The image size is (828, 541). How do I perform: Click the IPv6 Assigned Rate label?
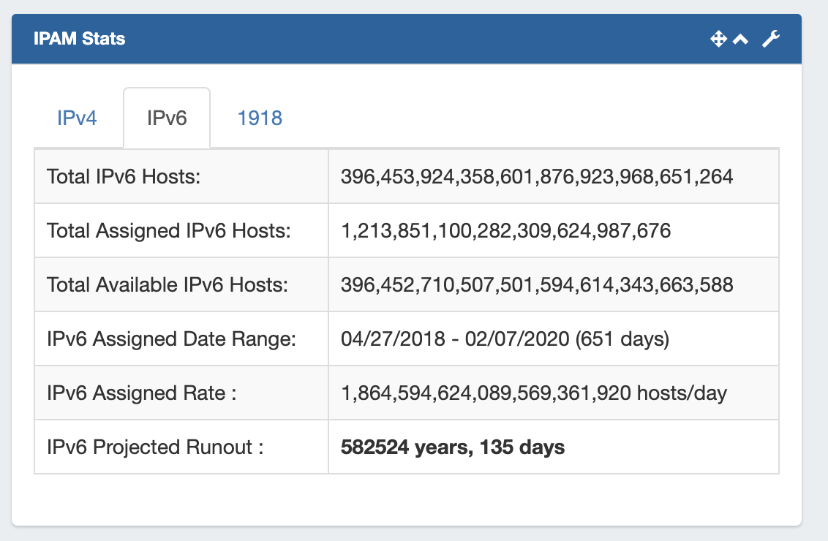coord(142,393)
